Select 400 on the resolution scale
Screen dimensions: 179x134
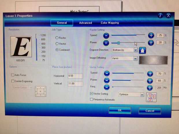pyautogui.click(x=43, y=44)
